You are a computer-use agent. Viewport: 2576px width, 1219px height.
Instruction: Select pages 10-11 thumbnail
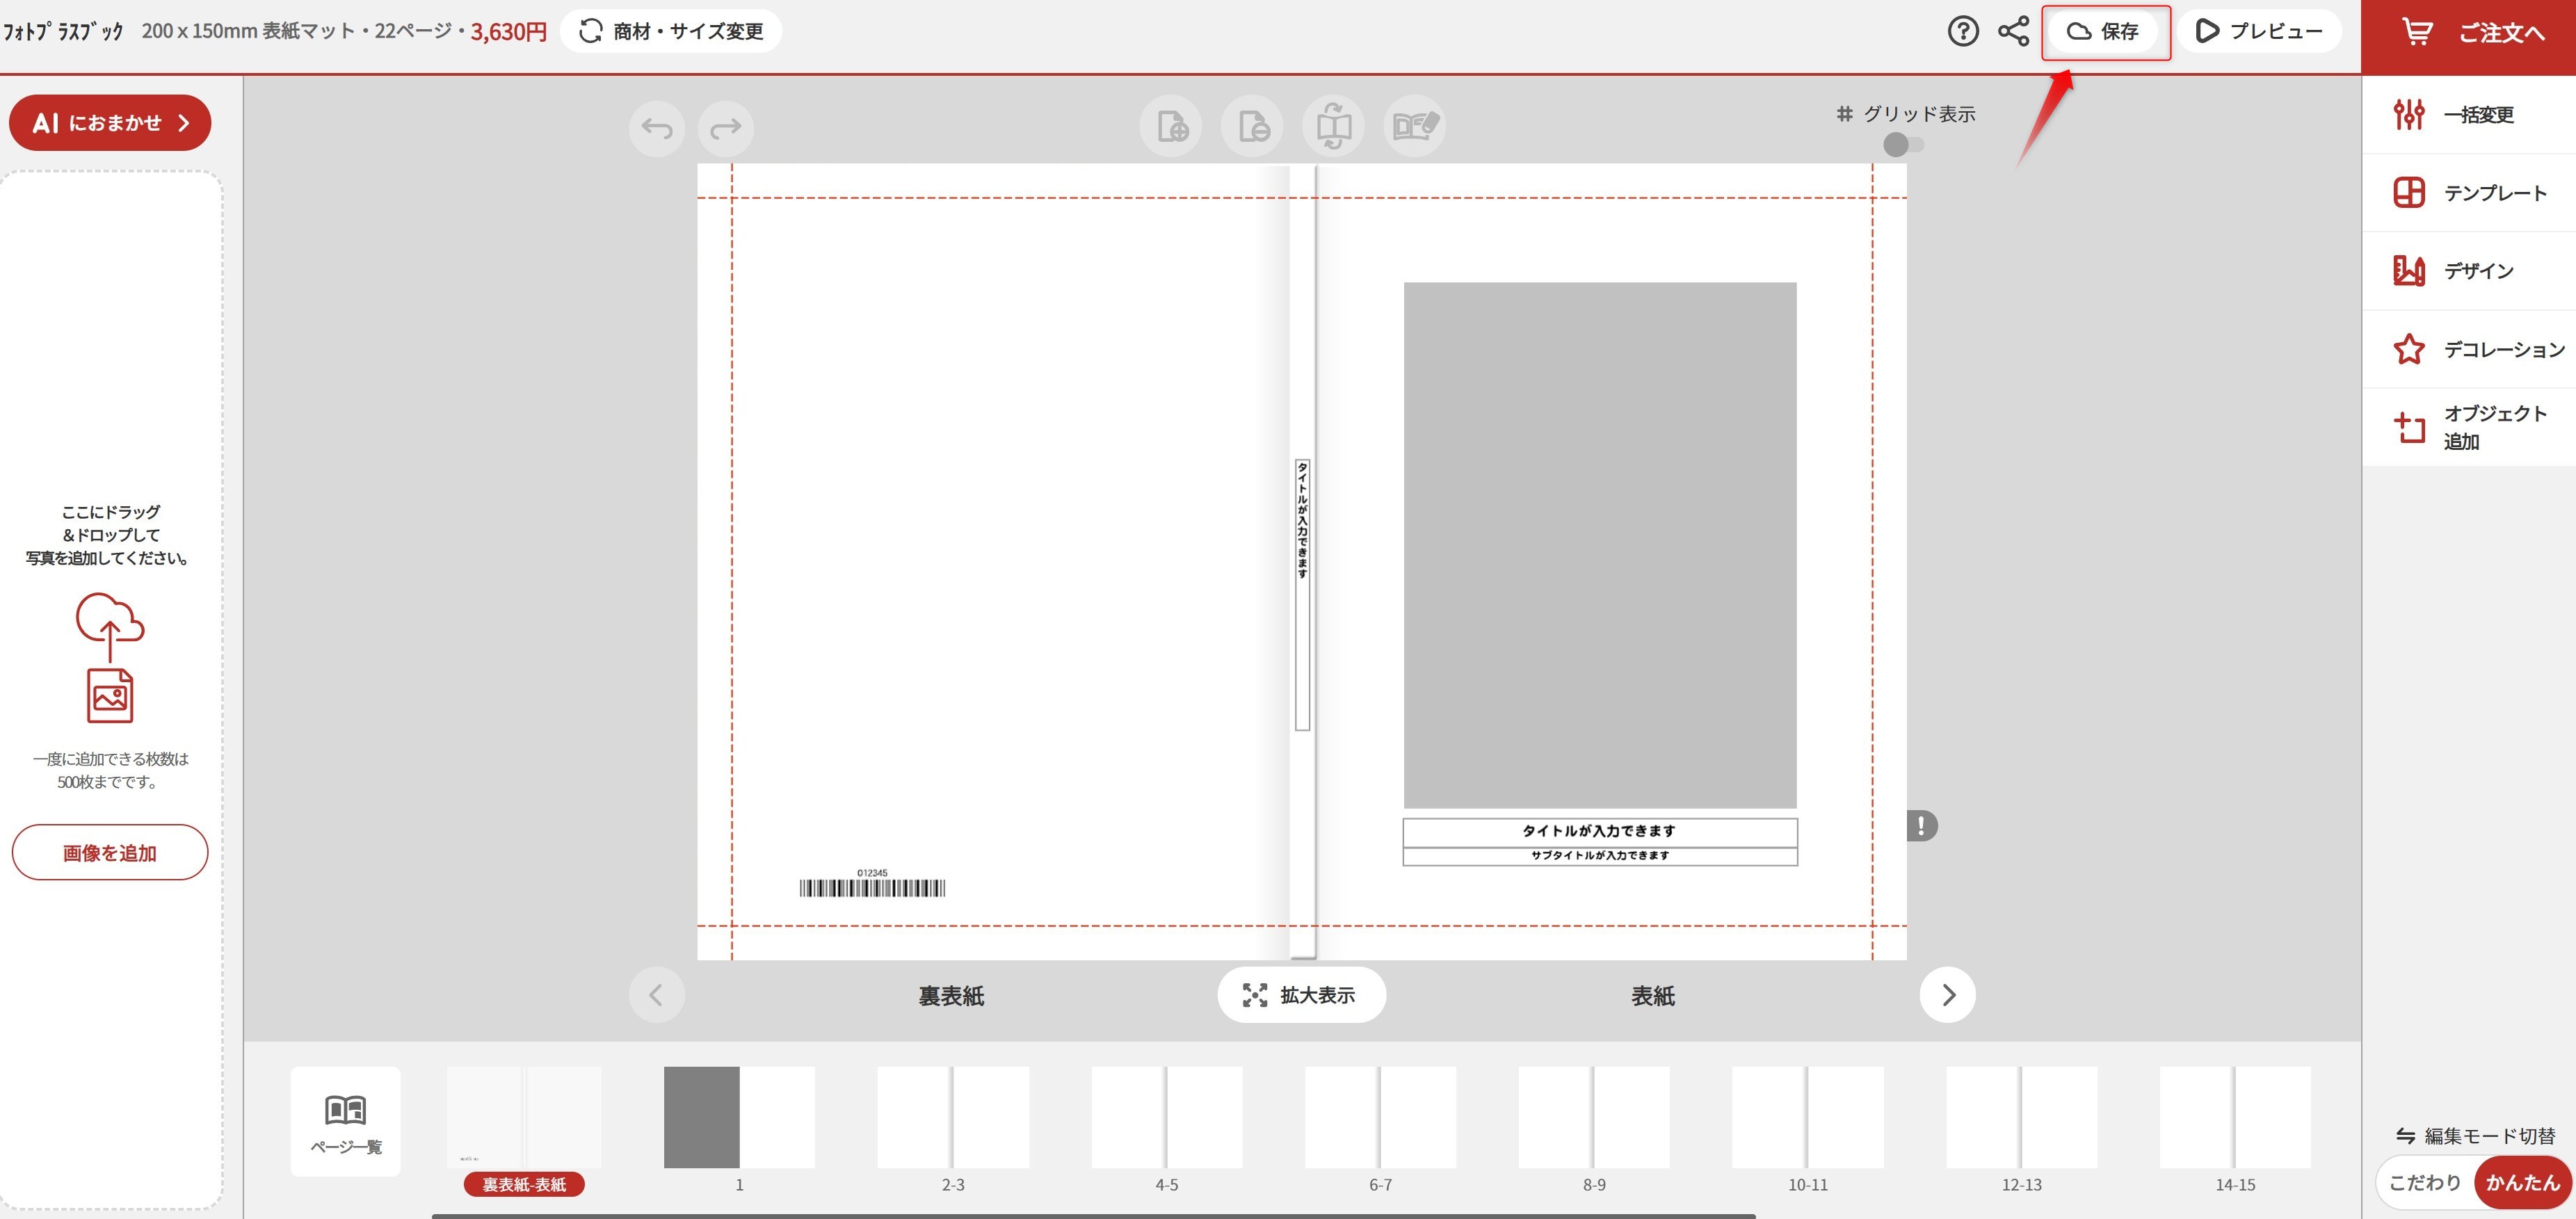click(x=1808, y=1117)
